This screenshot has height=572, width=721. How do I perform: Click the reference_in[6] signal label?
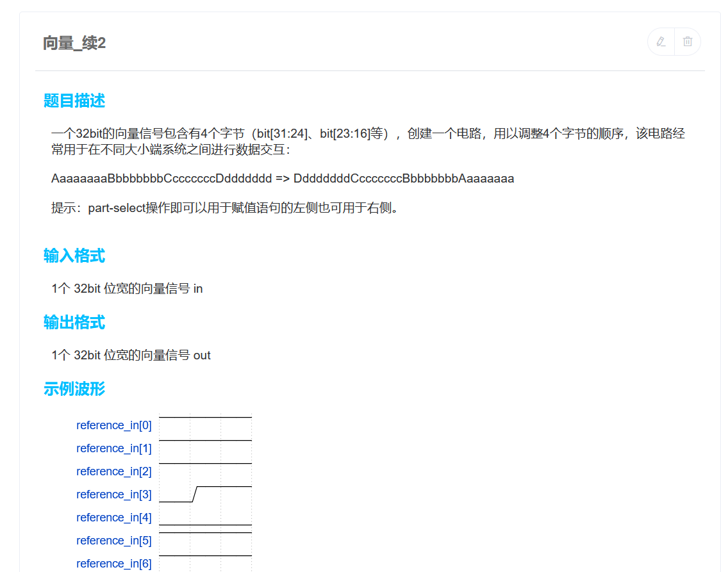point(114,564)
